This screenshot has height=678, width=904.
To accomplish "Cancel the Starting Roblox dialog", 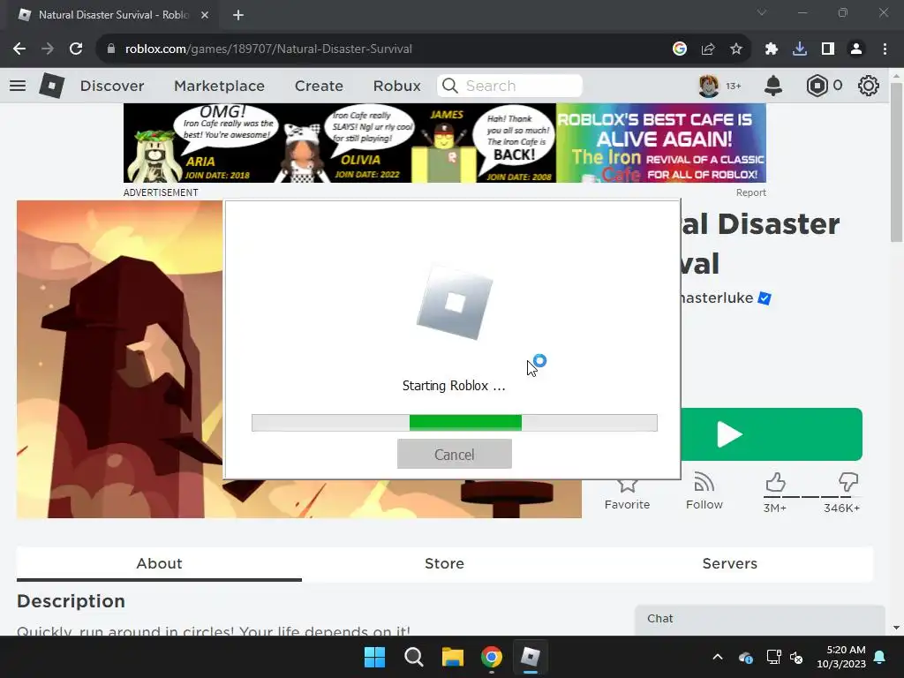I will click(455, 455).
